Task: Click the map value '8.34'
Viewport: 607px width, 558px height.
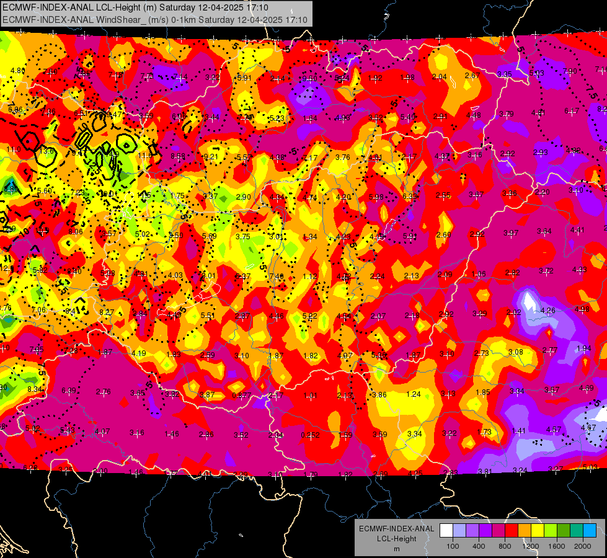Action: click(35, 389)
